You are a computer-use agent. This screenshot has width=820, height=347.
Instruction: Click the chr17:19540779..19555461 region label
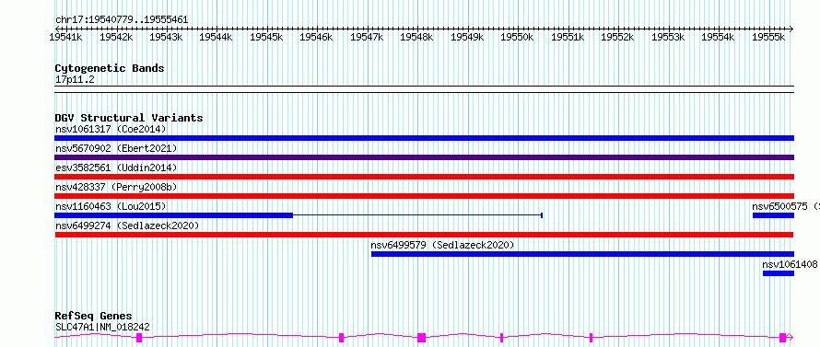coord(122,20)
